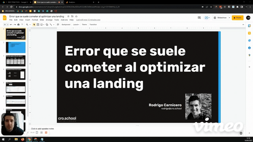Click the Slideshow button
Screen dimensions: 253x142
220,18
